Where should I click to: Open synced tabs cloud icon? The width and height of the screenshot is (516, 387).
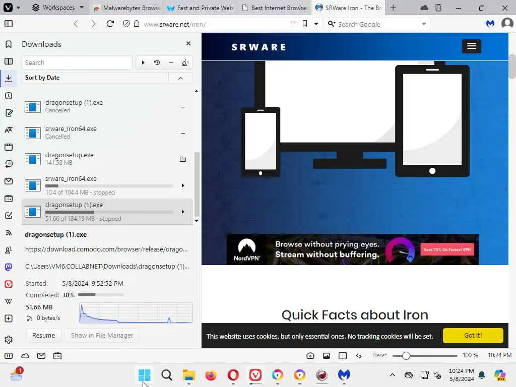pyautogui.click(x=424, y=8)
